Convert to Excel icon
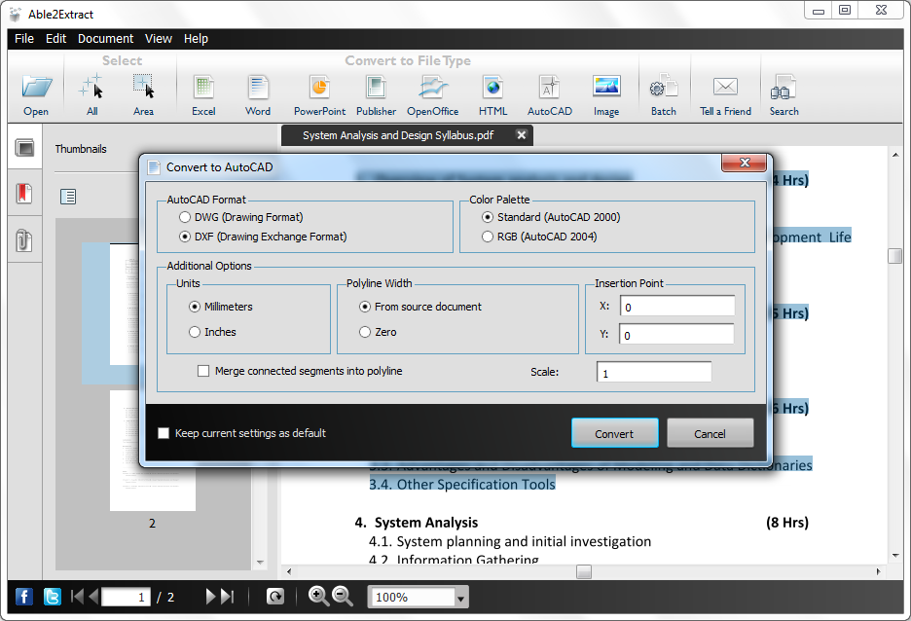911x621 pixels. coord(203,88)
